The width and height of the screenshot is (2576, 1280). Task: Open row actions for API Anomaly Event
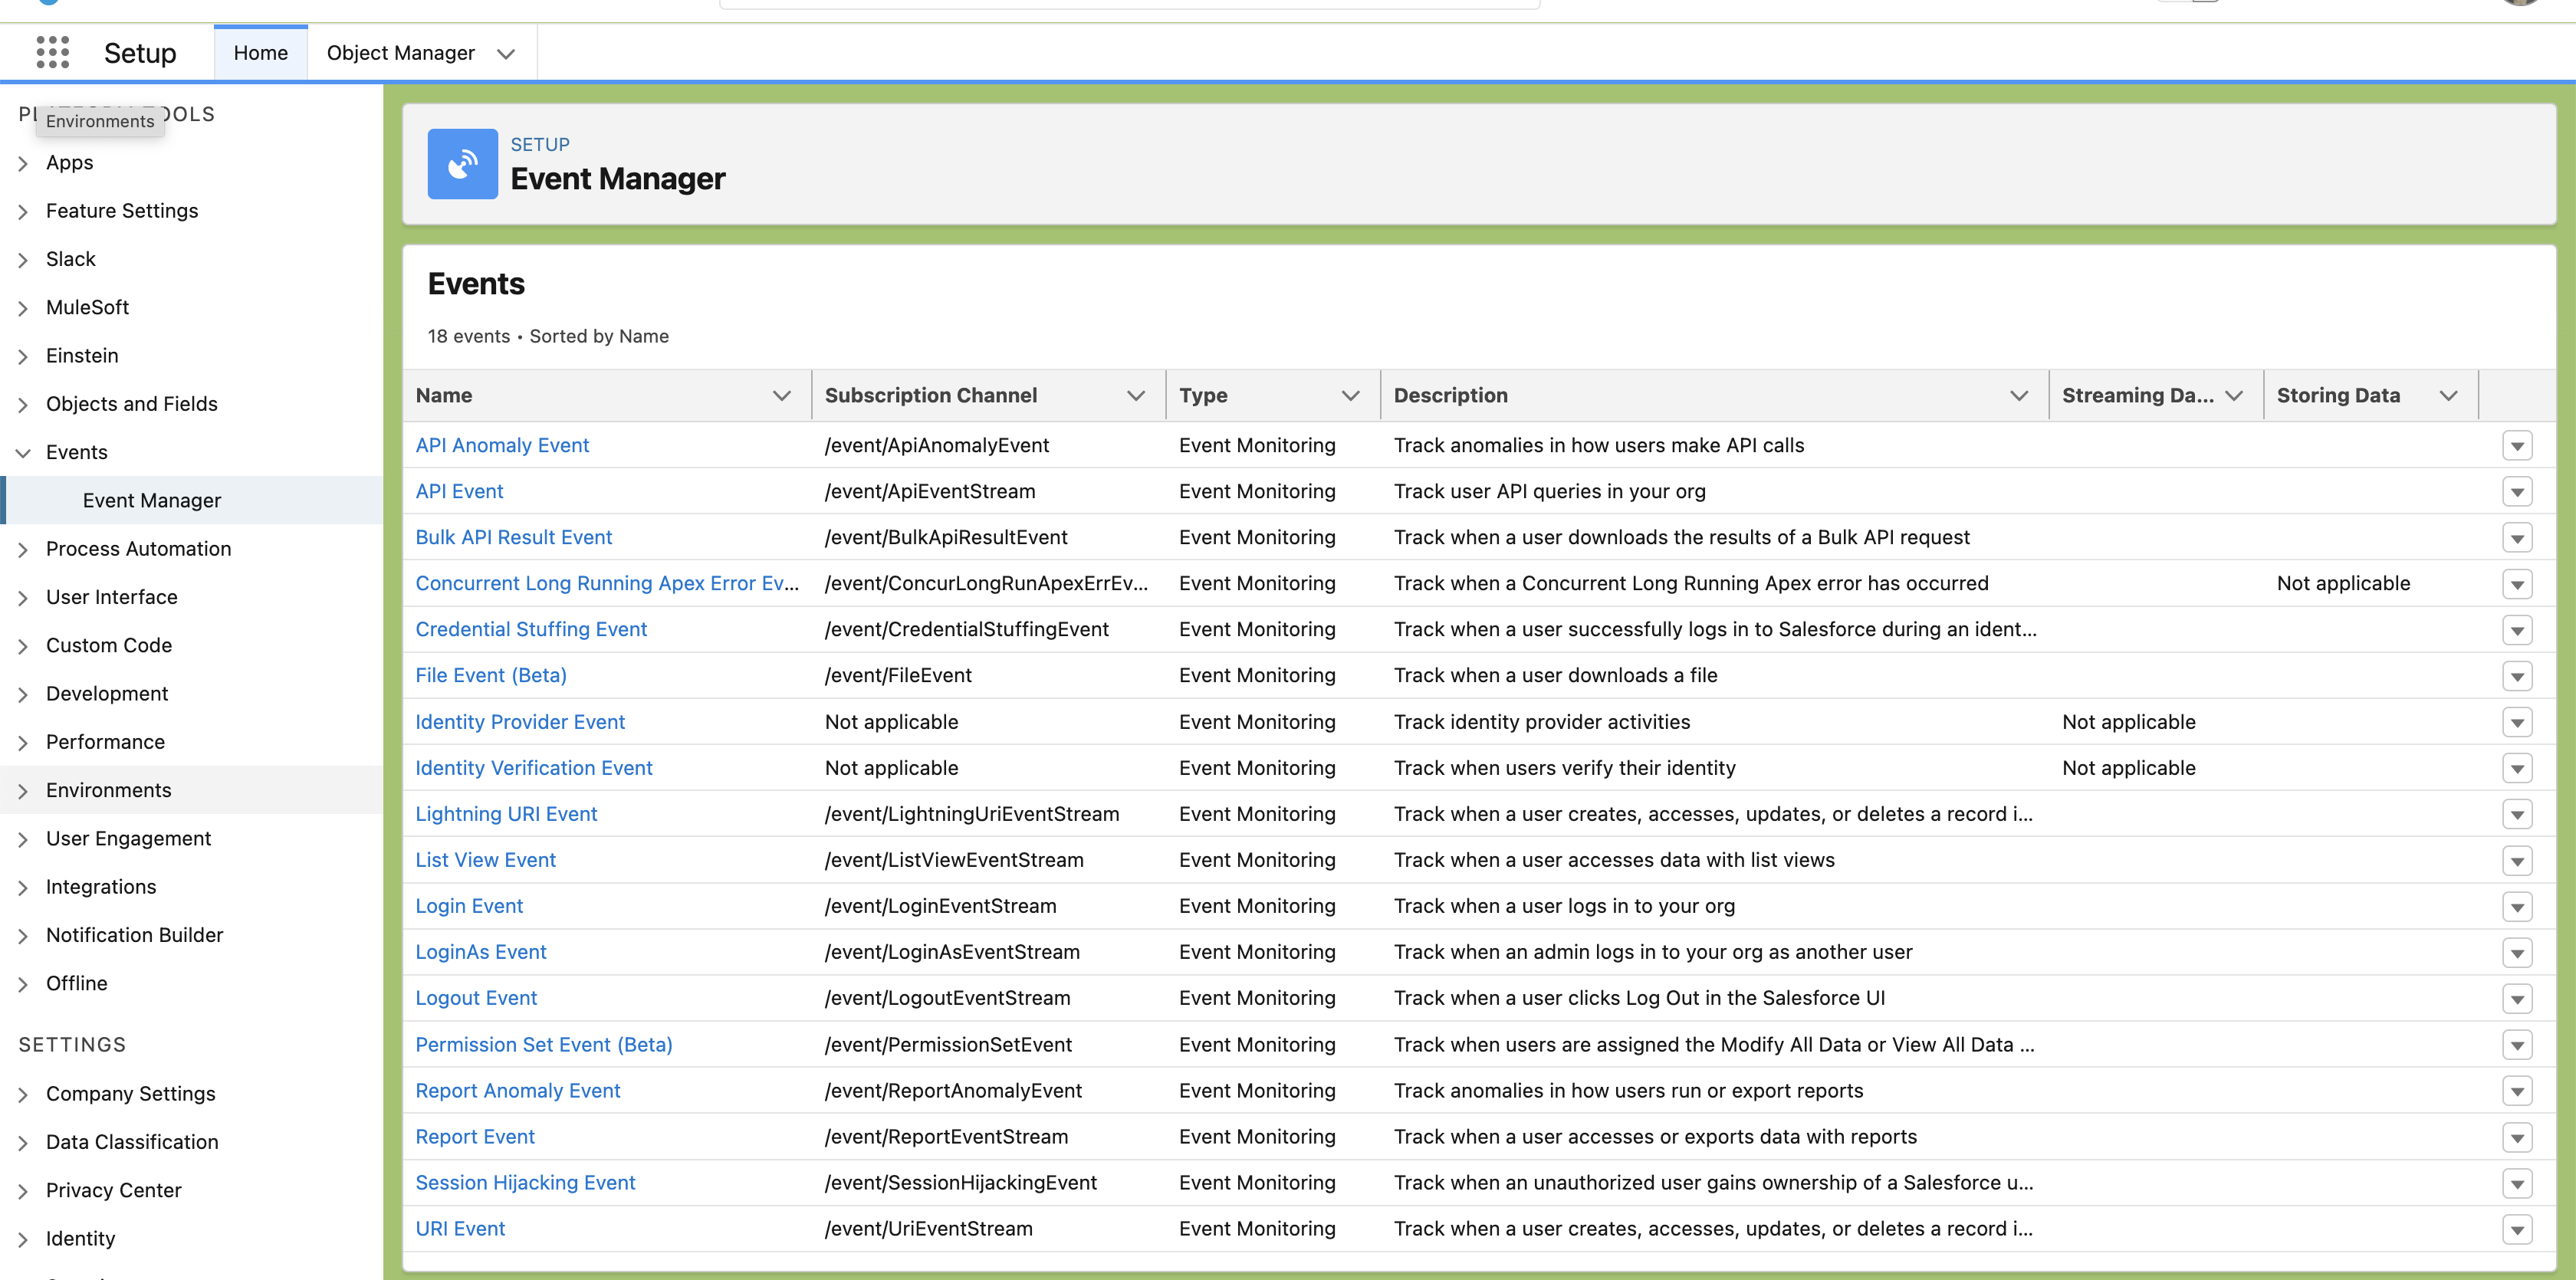tap(2516, 446)
